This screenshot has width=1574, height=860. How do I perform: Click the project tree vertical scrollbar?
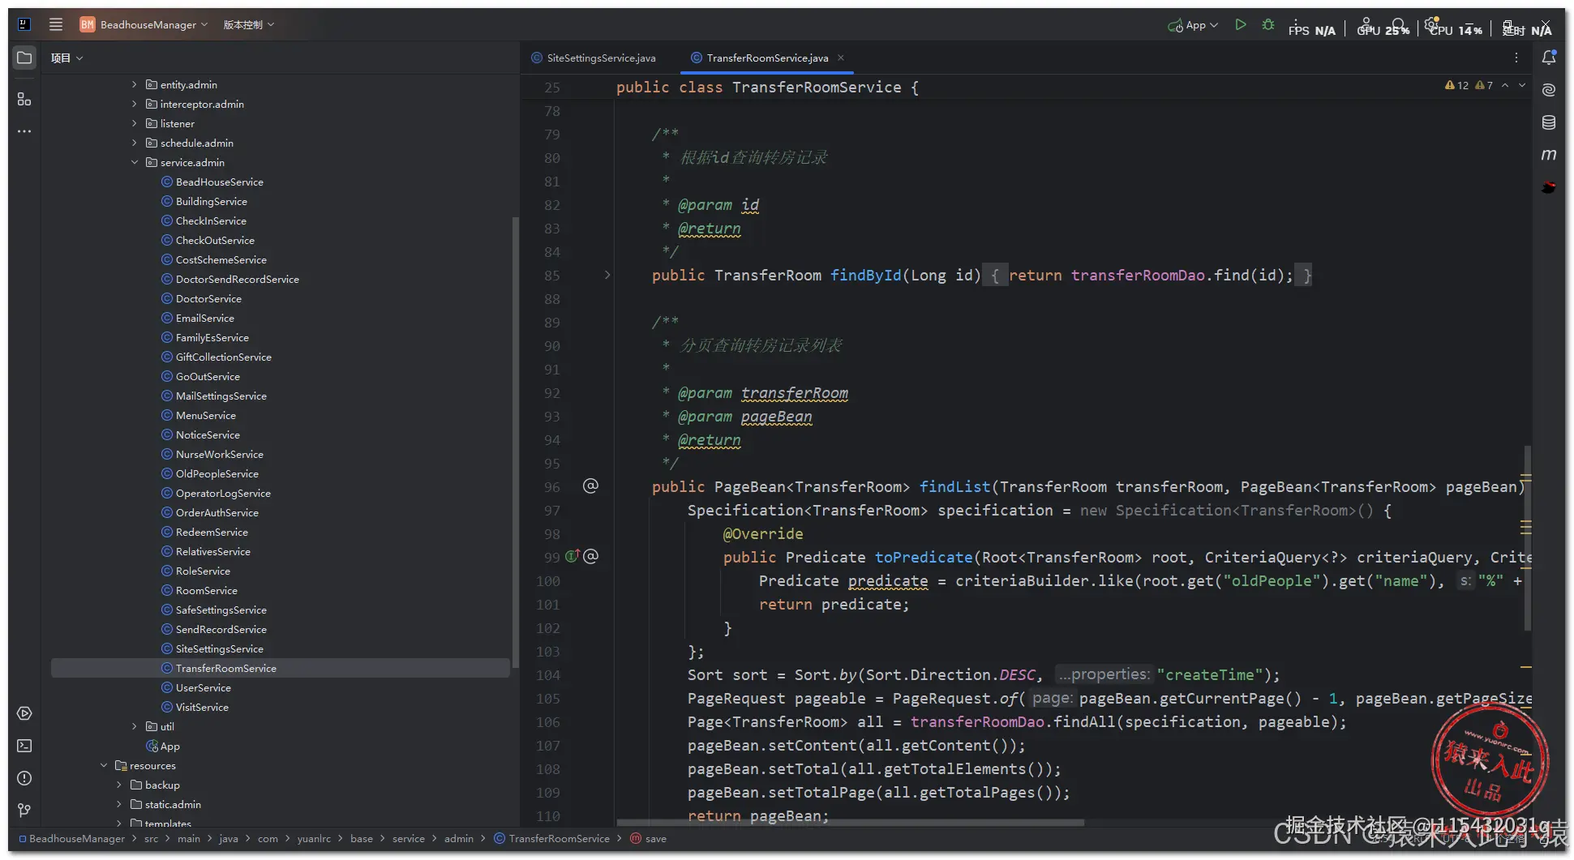pyautogui.click(x=515, y=443)
